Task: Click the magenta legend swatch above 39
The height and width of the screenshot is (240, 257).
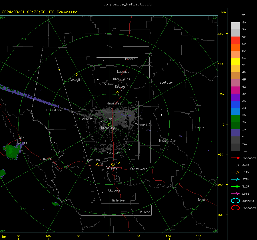Action: [x=235, y=90]
